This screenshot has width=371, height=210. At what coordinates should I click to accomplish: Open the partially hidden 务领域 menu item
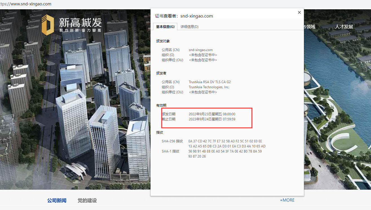[310, 27]
